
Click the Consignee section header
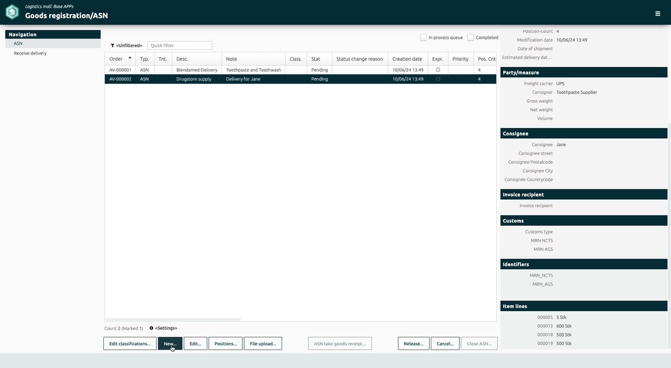click(x=584, y=133)
